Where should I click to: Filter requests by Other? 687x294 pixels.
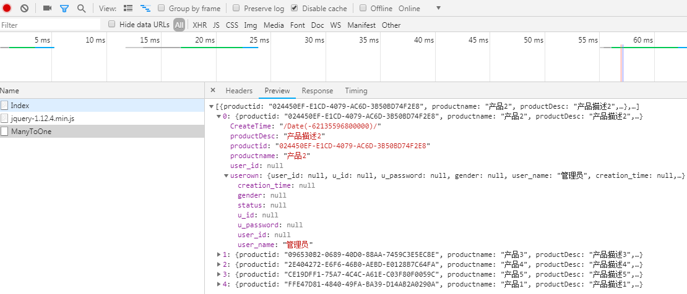391,25
